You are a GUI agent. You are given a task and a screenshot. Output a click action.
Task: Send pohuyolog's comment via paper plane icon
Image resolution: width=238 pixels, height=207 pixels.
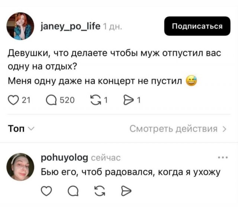(126, 191)
